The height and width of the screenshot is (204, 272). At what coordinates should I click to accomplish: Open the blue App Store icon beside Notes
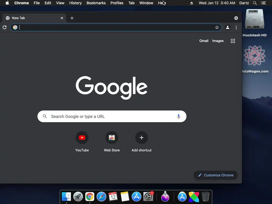coord(136,197)
